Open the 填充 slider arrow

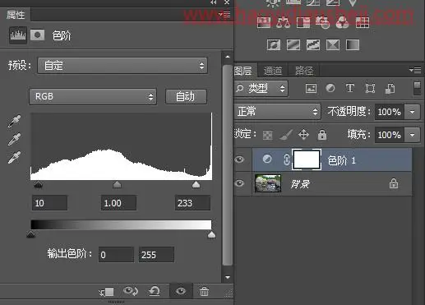(x=413, y=135)
